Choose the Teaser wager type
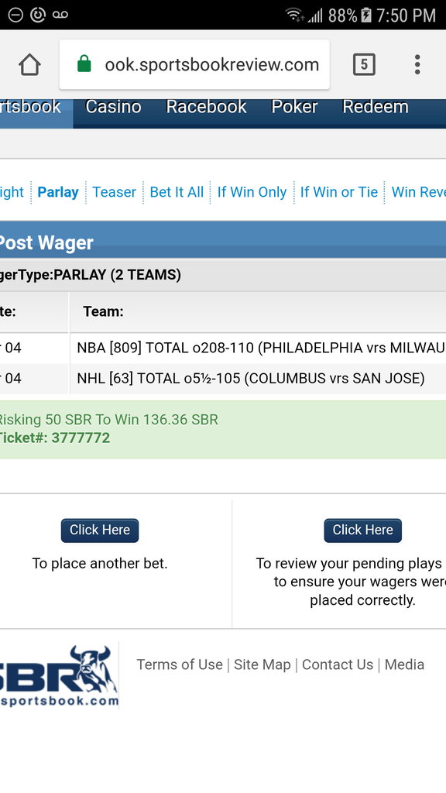 [115, 192]
